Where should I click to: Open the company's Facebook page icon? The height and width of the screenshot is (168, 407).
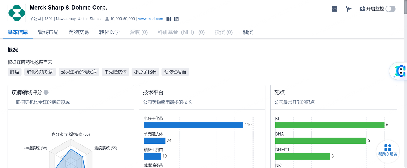(168, 19)
